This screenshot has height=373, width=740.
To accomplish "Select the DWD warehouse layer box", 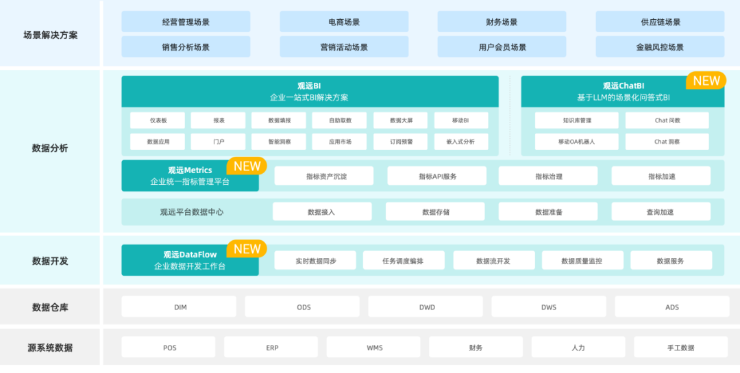I will pyautogui.click(x=425, y=307).
